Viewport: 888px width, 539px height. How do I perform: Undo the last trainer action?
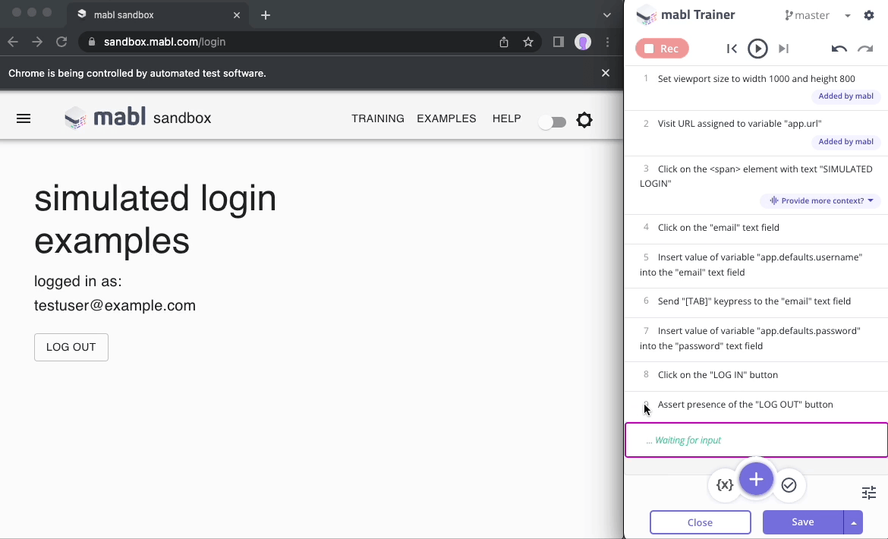coord(839,49)
